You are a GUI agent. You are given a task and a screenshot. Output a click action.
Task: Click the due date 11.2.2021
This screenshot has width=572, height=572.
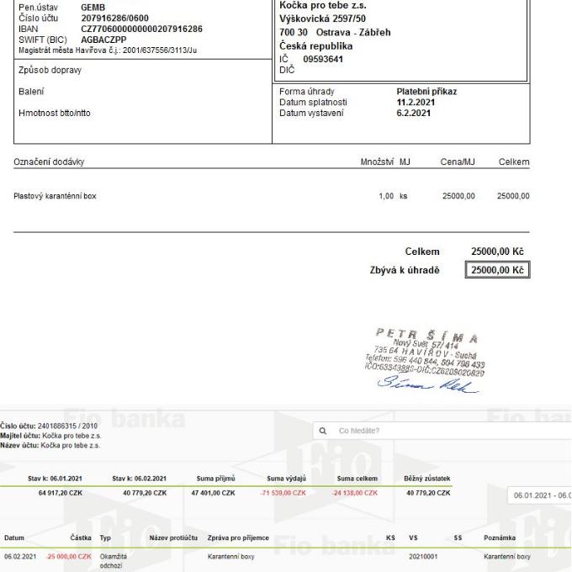pyautogui.click(x=416, y=102)
